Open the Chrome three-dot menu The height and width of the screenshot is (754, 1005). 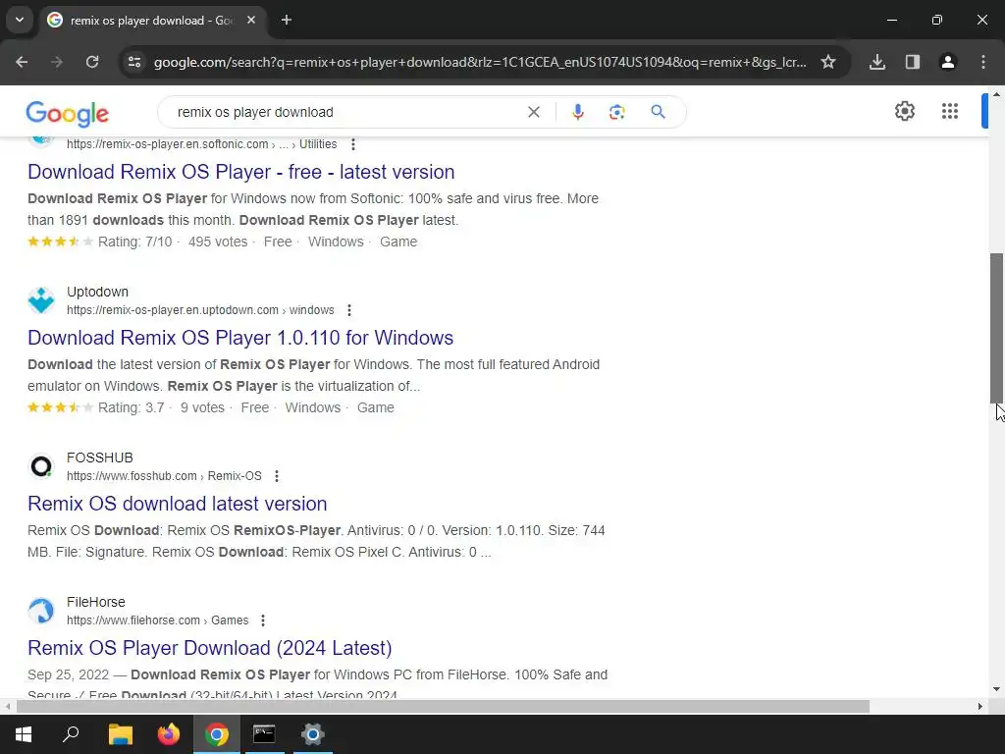(x=983, y=62)
